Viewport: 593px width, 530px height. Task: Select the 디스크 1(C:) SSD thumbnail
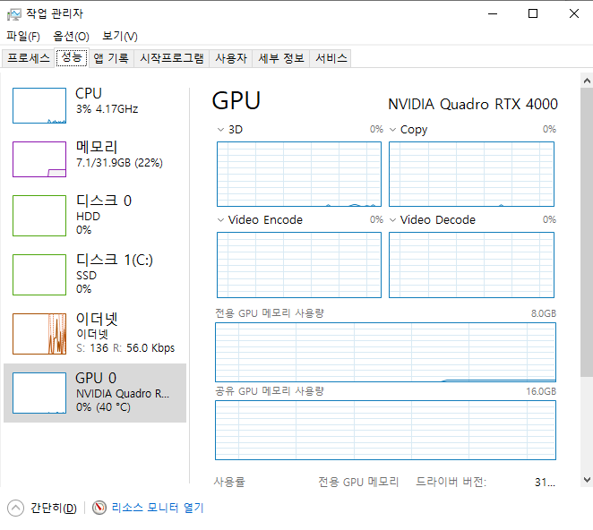click(39, 275)
